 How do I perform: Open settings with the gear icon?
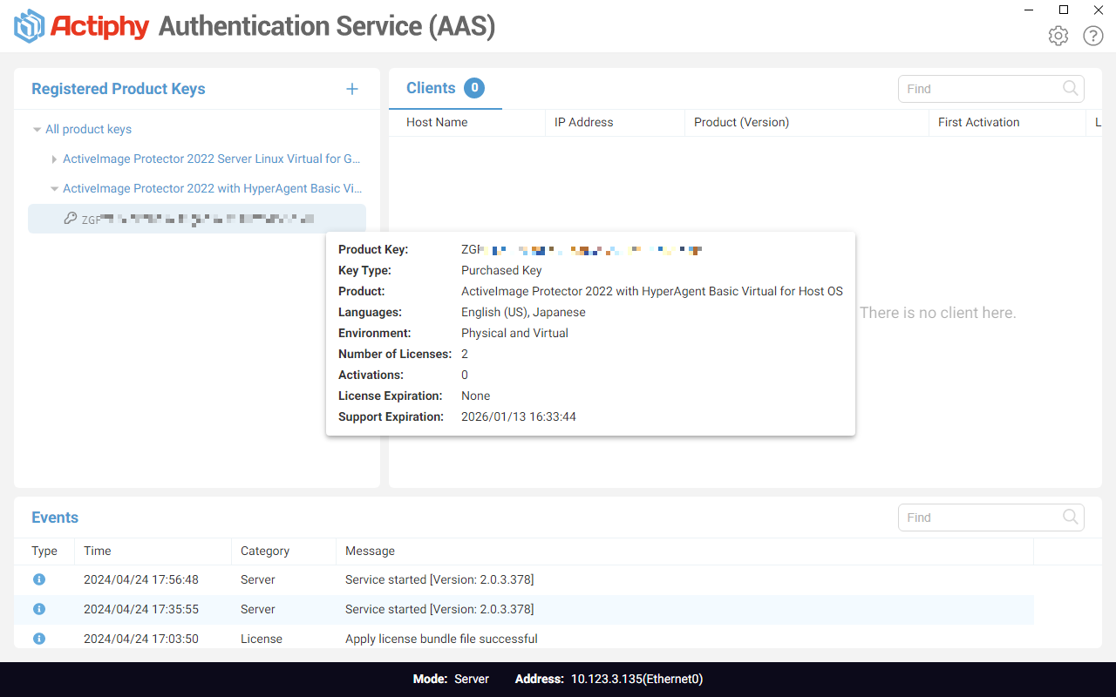click(1058, 36)
